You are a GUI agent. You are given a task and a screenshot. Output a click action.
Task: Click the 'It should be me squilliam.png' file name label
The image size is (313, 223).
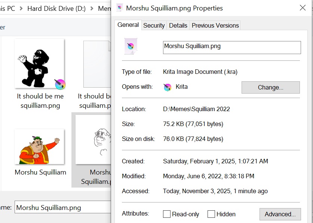point(40,101)
